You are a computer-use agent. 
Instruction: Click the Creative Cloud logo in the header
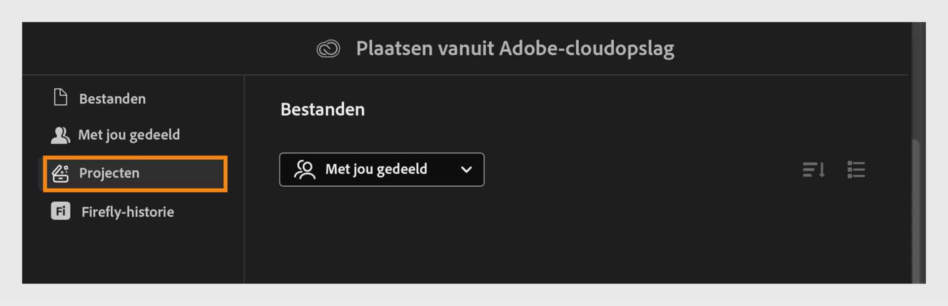coord(327,48)
